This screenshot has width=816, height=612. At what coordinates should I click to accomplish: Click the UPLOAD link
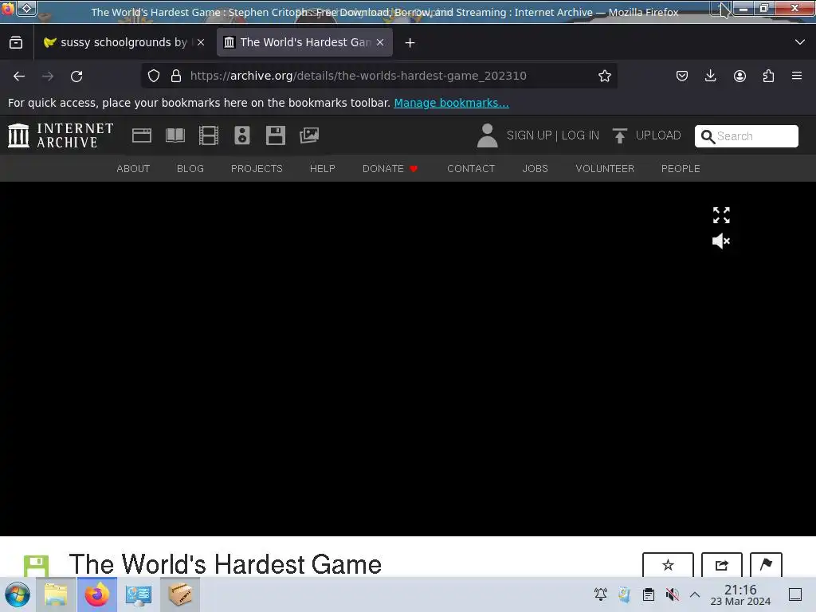click(x=658, y=135)
